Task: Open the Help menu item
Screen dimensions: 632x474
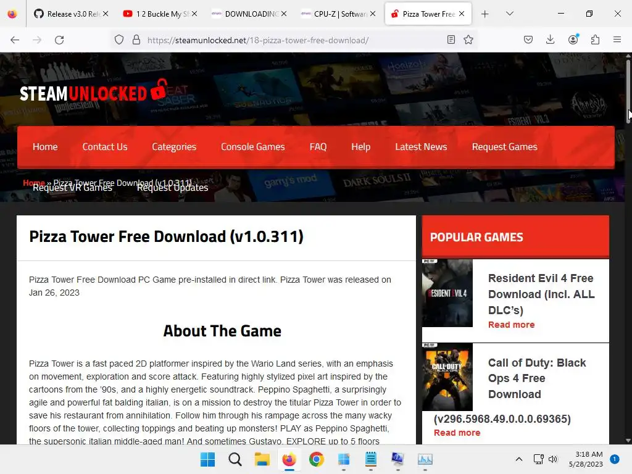Action: pos(360,147)
